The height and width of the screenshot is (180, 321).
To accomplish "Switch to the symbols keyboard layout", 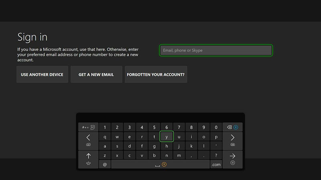I will 88,127.
